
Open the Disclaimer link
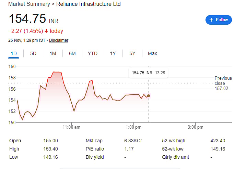pyautogui.click(x=59, y=40)
